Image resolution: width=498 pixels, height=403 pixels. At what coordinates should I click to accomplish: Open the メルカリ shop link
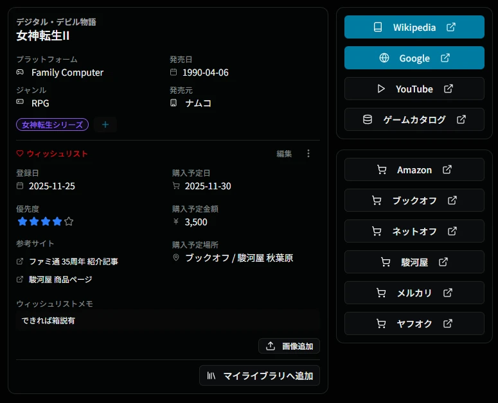(x=414, y=293)
